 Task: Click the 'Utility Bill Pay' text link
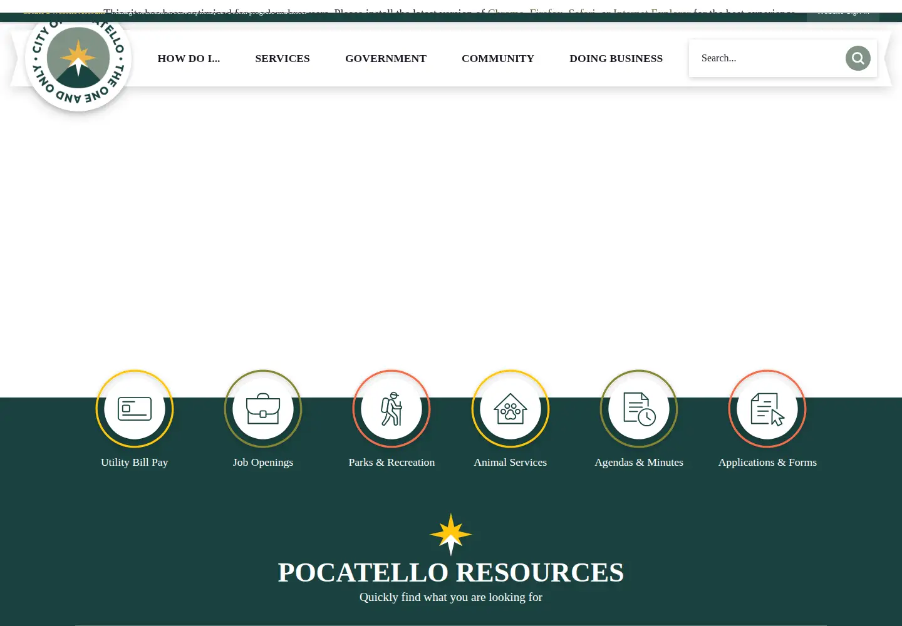(x=135, y=462)
